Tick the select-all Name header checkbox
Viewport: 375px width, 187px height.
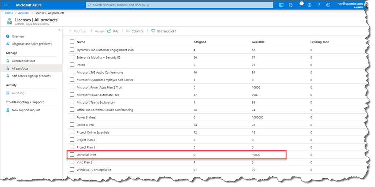(x=72, y=42)
